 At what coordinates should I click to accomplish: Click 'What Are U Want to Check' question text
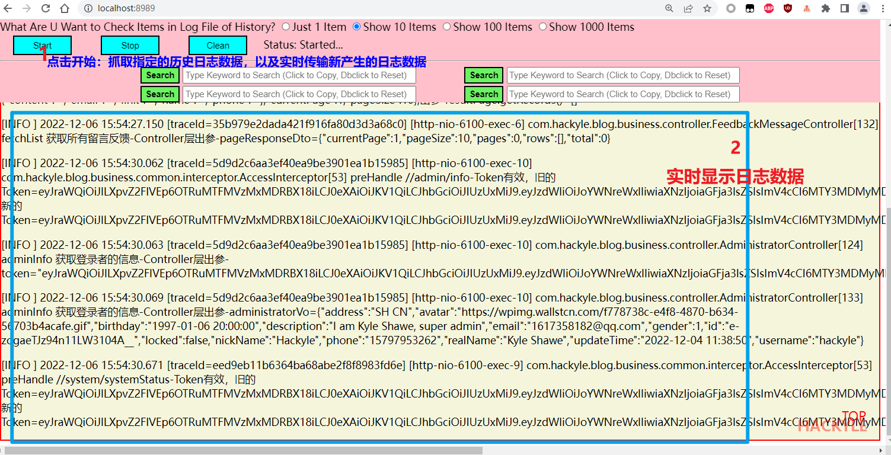(x=138, y=27)
